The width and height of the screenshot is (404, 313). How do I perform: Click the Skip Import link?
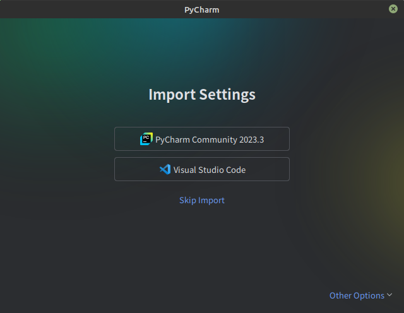pos(202,200)
